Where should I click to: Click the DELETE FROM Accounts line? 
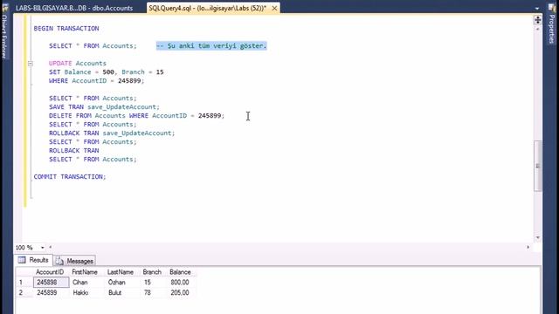tap(137, 116)
